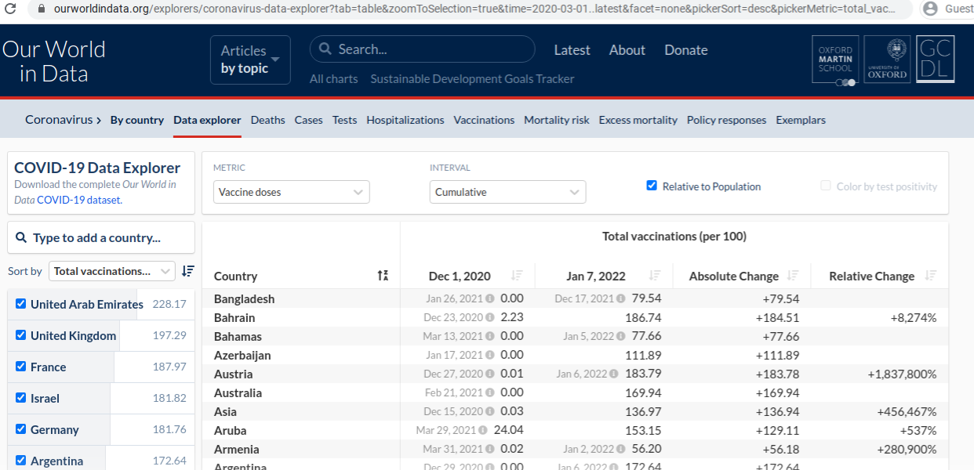Screen dimensions: 974x470
Task: Click the GCDL logo
Action: (x=936, y=60)
